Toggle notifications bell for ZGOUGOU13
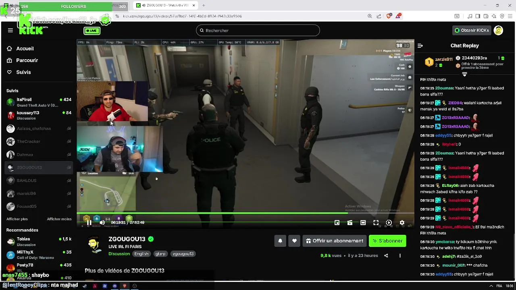 pyautogui.click(x=280, y=241)
